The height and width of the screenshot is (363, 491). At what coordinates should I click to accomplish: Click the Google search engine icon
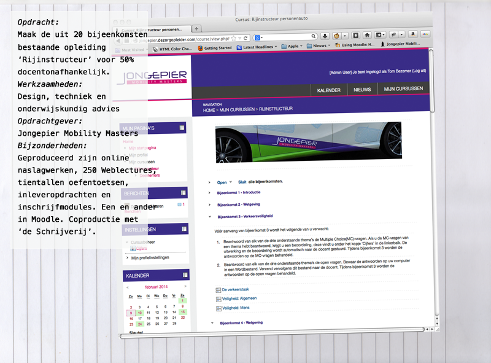(x=257, y=38)
